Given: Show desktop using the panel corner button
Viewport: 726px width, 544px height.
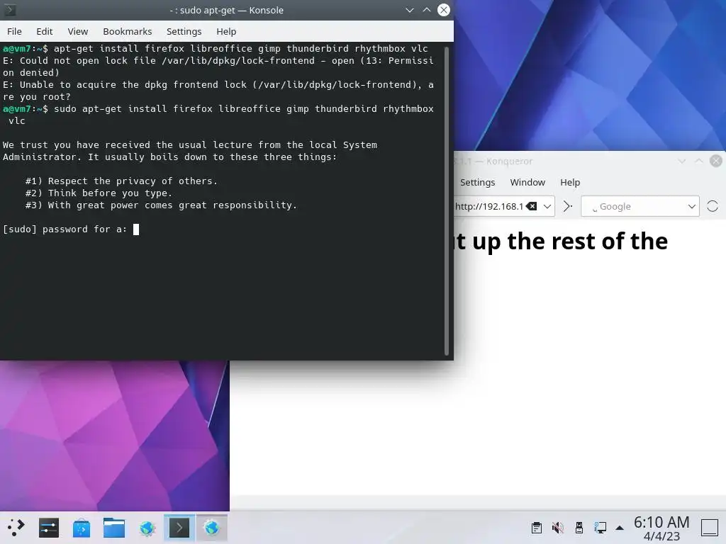Looking at the screenshot, I should click(709, 528).
